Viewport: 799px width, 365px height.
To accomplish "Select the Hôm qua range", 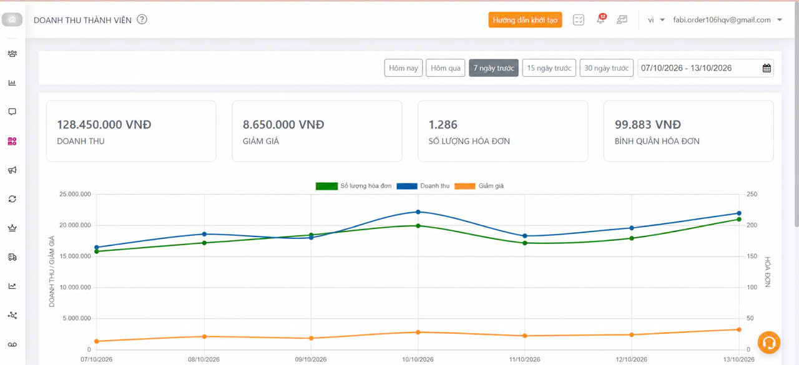I will pos(446,68).
